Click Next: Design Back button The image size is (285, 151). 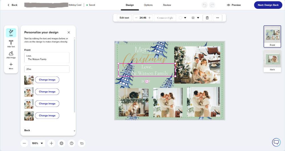[268, 5]
